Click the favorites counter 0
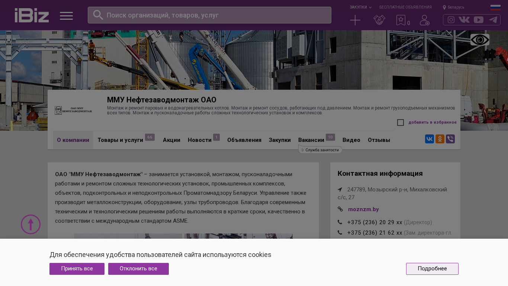This screenshot has height=286, width=508. pyautogui.click(x=409, y=23)
